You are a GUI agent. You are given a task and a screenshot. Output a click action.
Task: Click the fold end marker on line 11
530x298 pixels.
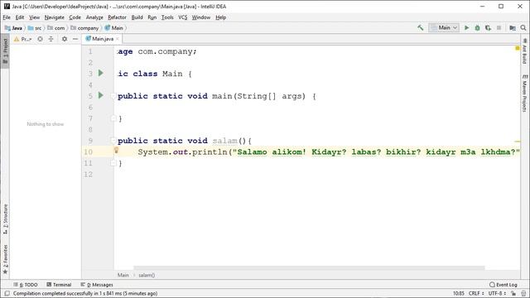[x=113, y=163]
